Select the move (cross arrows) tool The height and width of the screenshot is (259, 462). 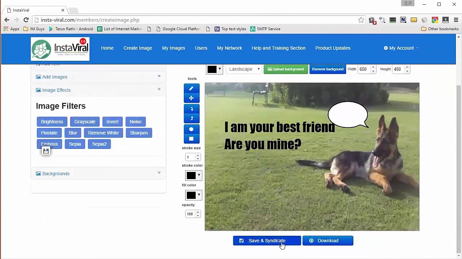click(191, 98)
